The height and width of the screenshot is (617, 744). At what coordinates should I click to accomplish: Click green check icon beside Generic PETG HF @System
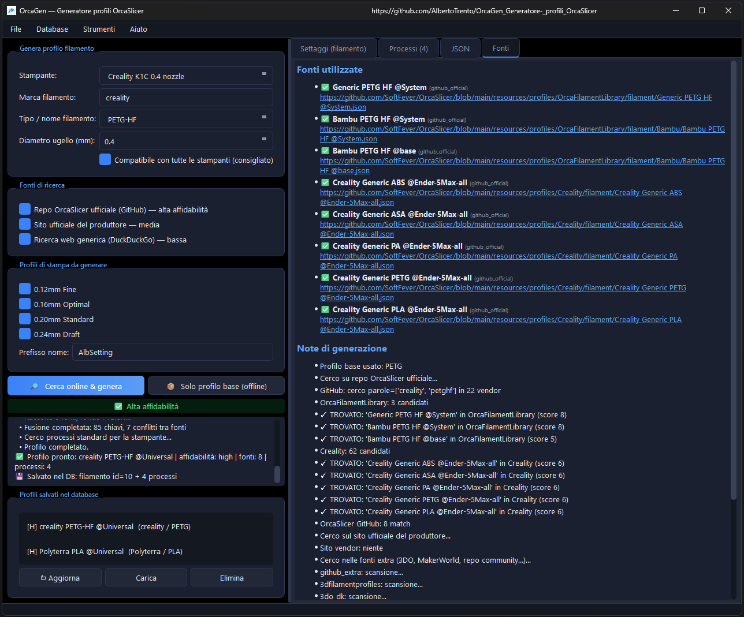[325, 87]
